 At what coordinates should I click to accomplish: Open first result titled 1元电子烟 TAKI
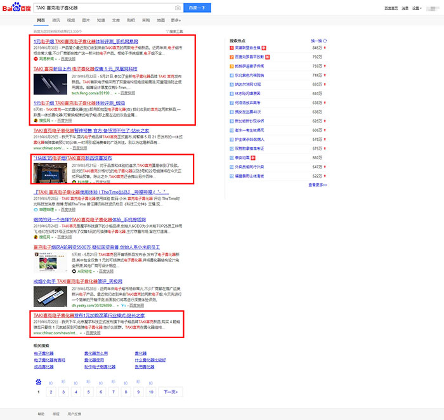tap(86, 41)
